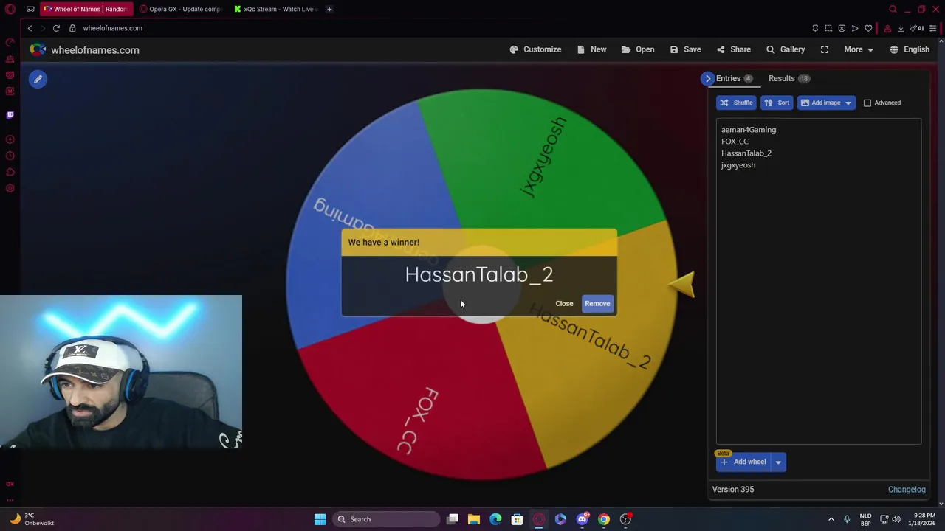Click the Remove button in winner dialog
Viewport: 945px width, 531px height.
[597, 303]
